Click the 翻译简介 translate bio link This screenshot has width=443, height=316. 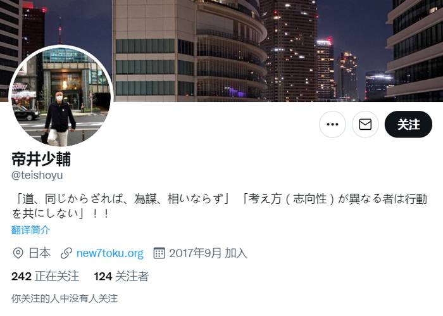(x=30, y=230)
